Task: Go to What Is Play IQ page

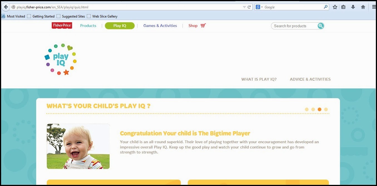Action: pyautogui.click(x=259, y=79)
